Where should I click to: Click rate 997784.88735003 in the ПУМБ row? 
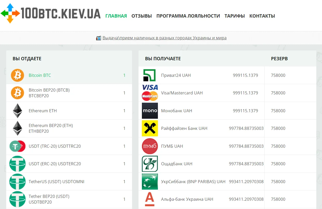[x=246, y=146]
